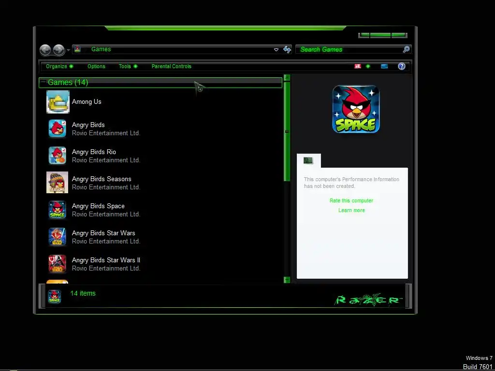Open Parental Controls
Screen dimensions: 495x371
tap(172, 66)
